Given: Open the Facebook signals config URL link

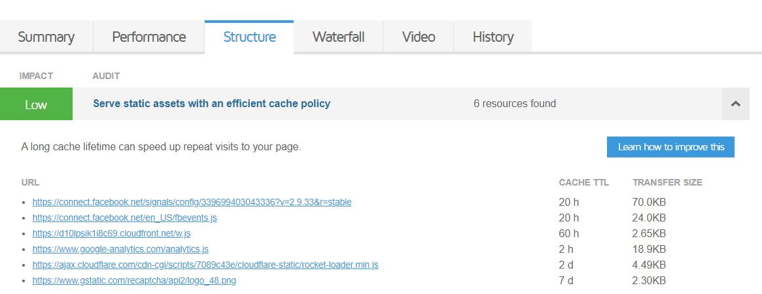Looking at the screenshot, I should (x=192, y=202).
